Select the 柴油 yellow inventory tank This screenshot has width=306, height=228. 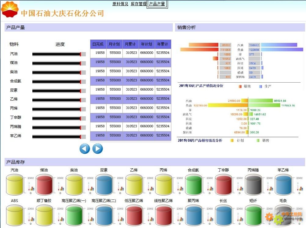coord(74,185)
